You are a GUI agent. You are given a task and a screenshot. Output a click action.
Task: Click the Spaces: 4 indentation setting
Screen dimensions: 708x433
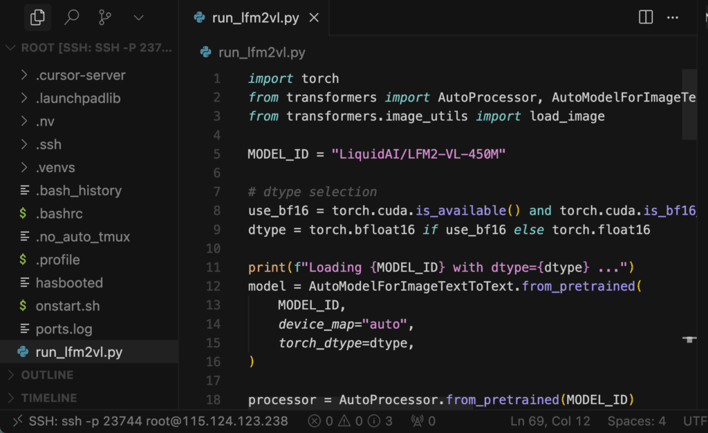(x=636, y=421)
